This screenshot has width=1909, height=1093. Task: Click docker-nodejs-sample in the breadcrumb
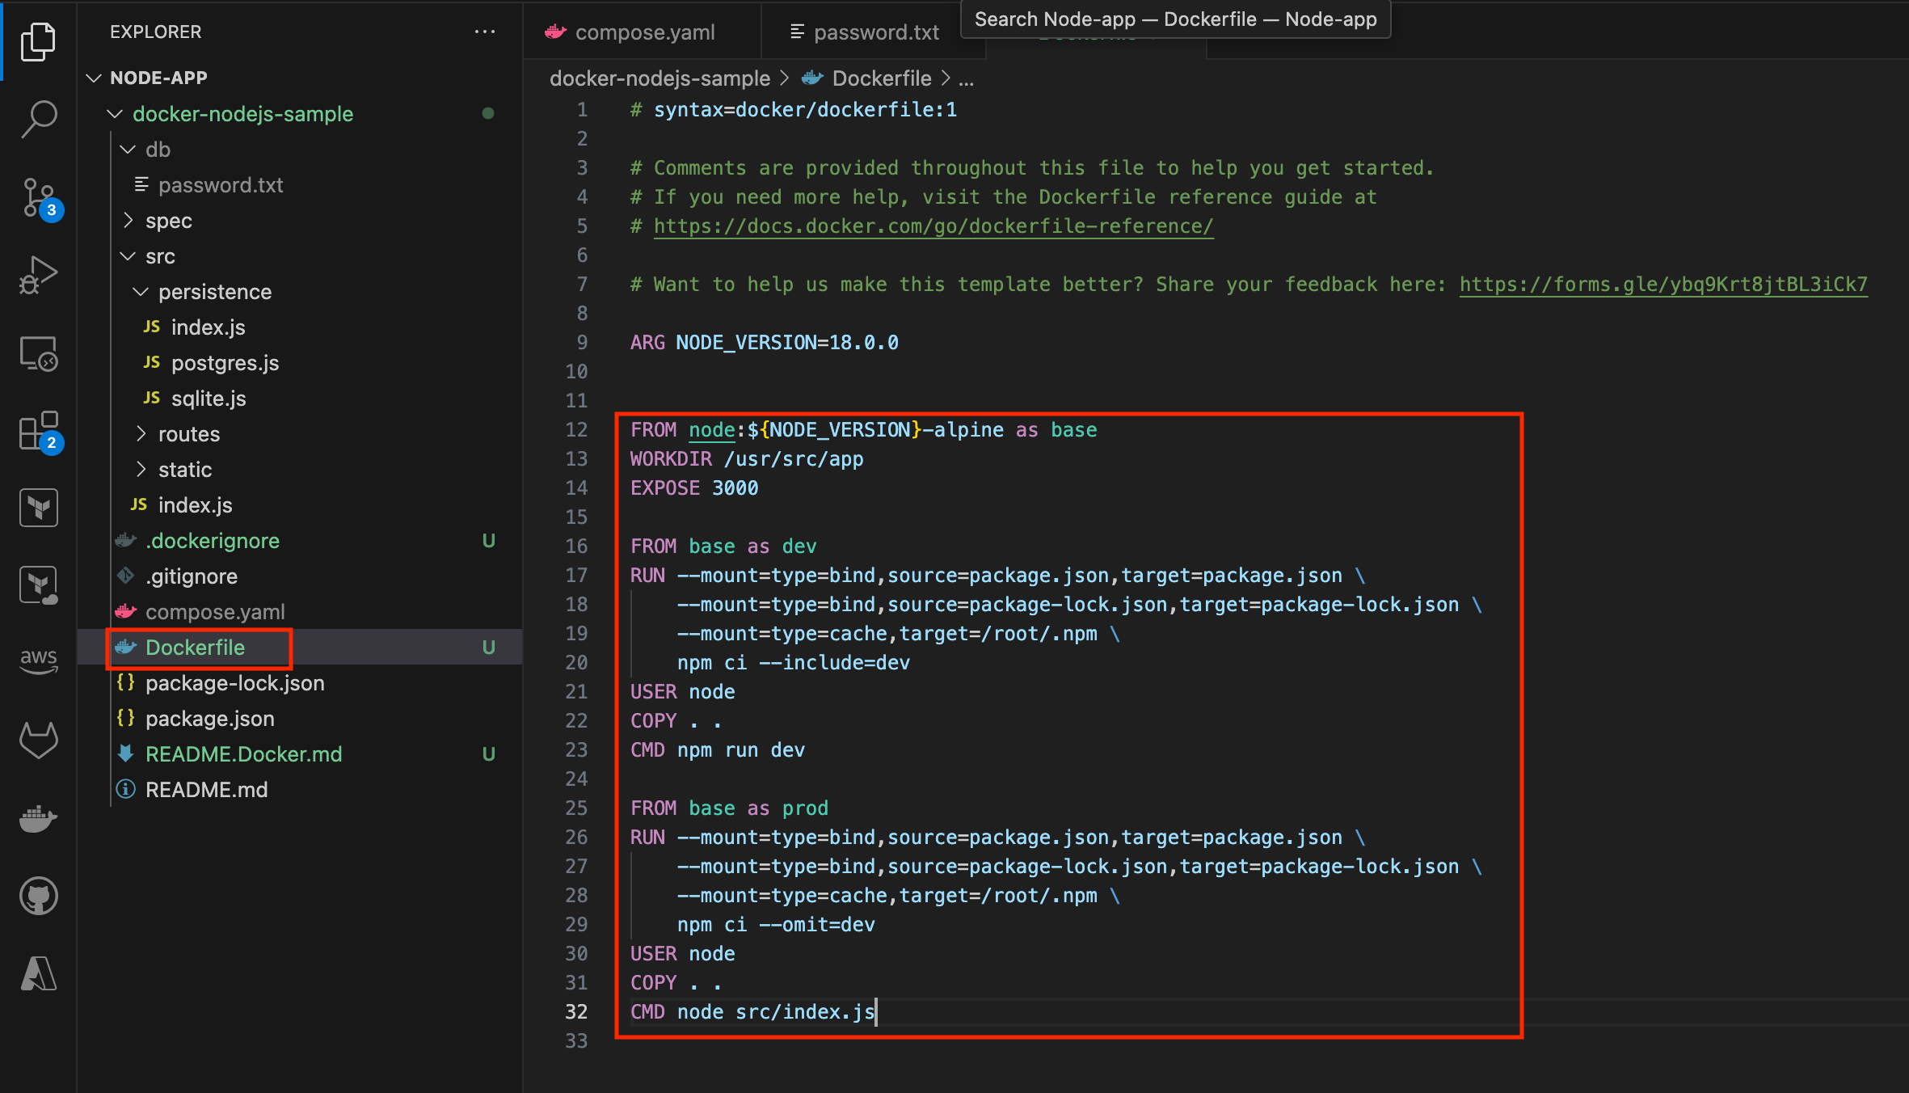coord(660,78)
